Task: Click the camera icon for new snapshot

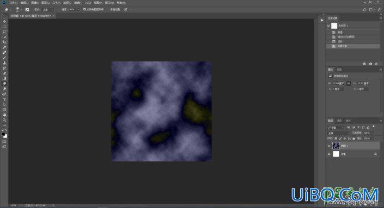Action: [370, 64]
